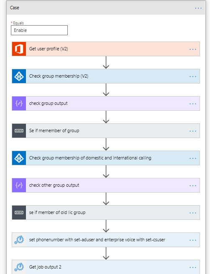This screenshot has height=274, width=210.
Task: Click the variable icon on se if member of old lic group
Action: 19,212
